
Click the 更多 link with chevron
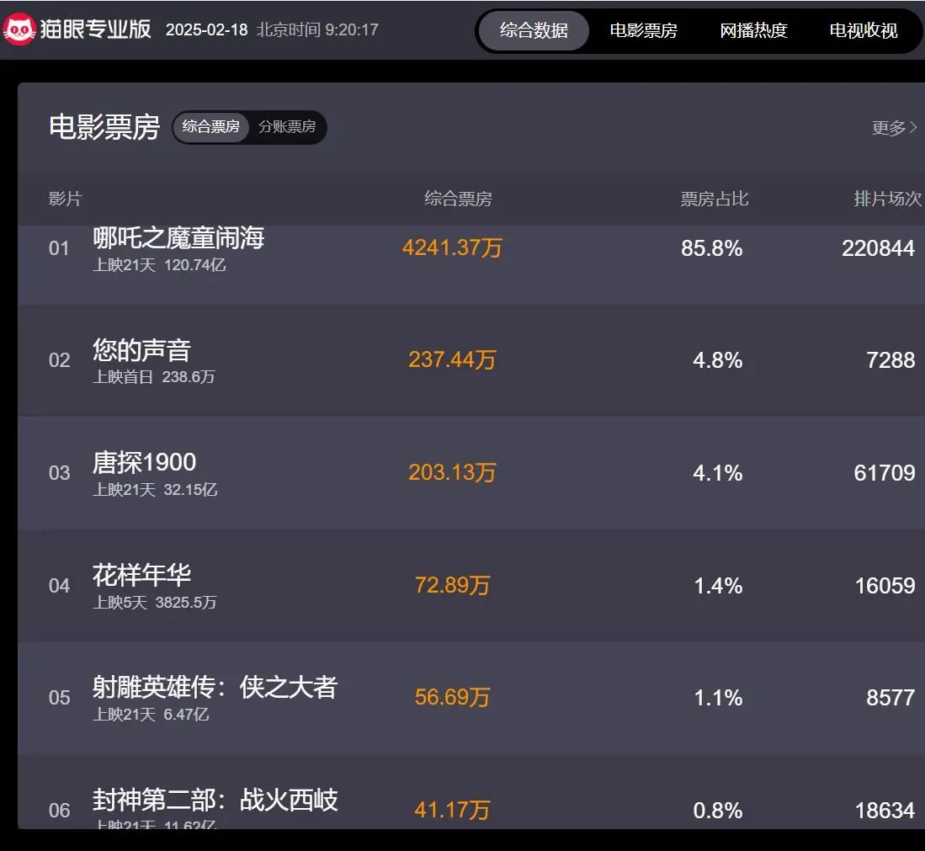pos(894,128)
